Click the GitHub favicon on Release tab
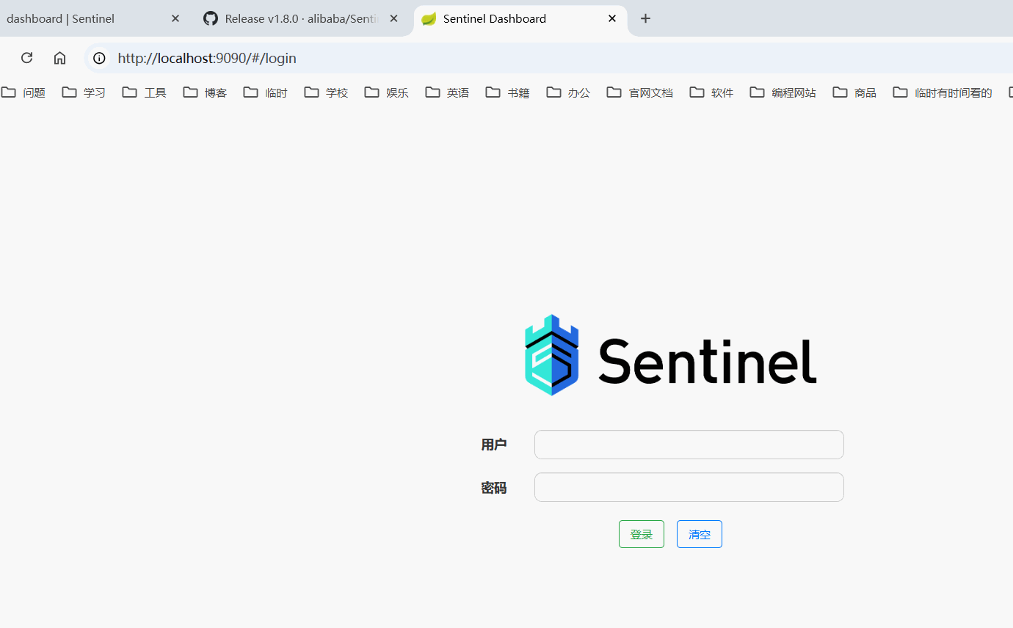The height and width of the screenshot is (628, 1013). point(211,18)
